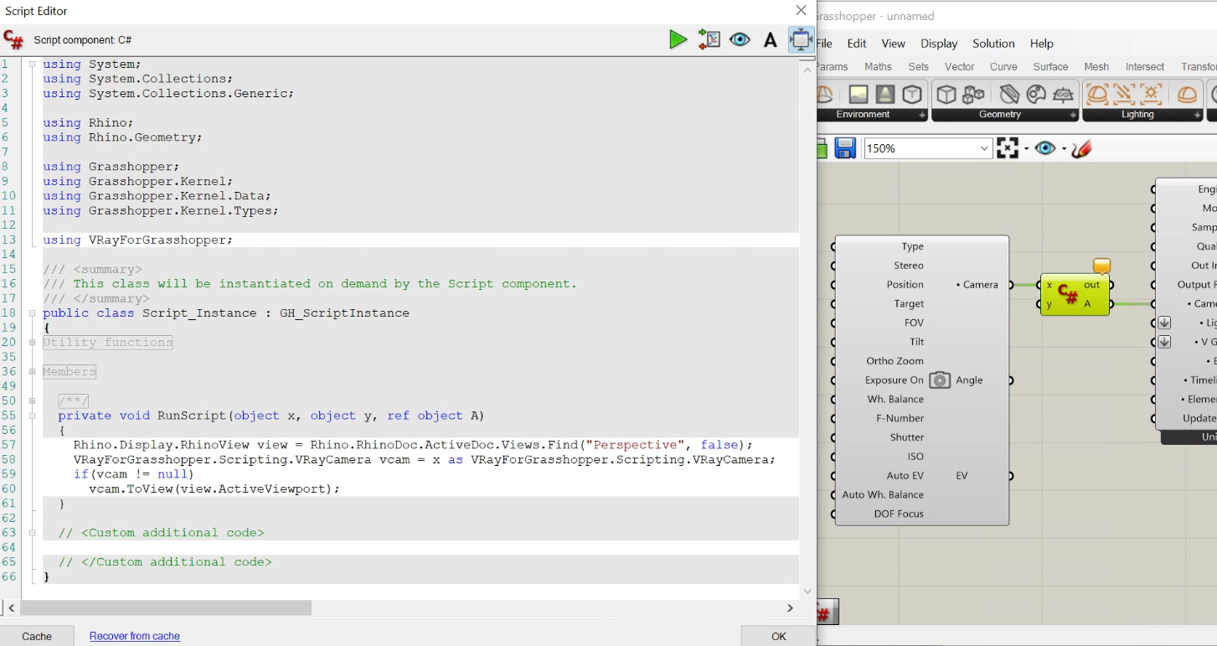Choose the directional light icon in Lighting panel

coord(1124,94)
